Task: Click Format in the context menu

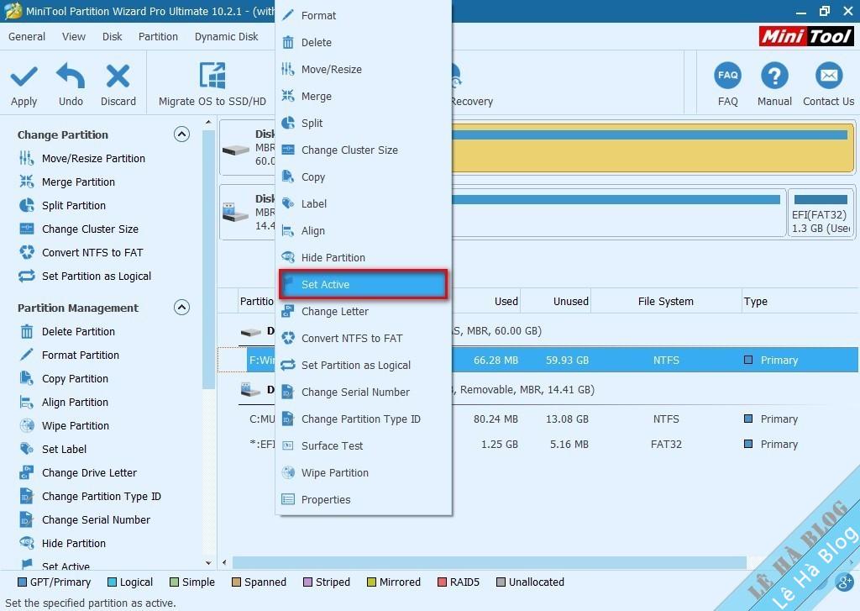Action: (x=363, y=16)
